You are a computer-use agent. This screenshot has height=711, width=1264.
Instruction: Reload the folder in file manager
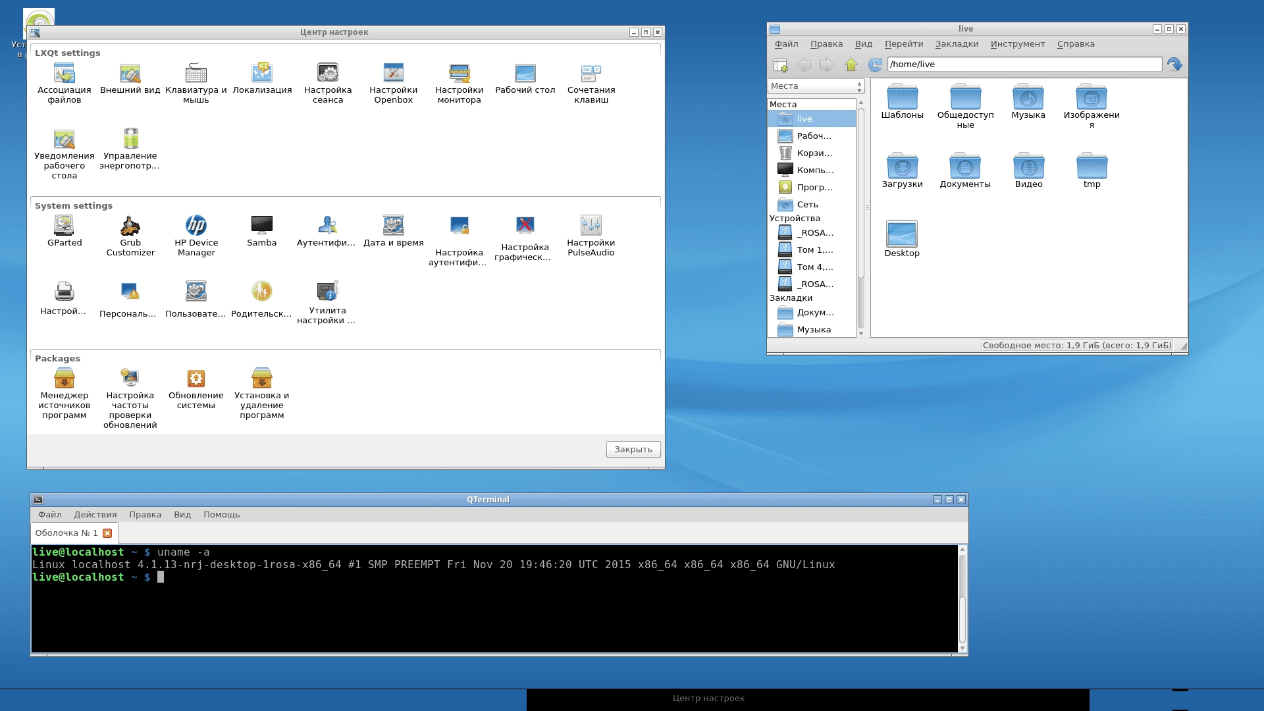point(875,65)
